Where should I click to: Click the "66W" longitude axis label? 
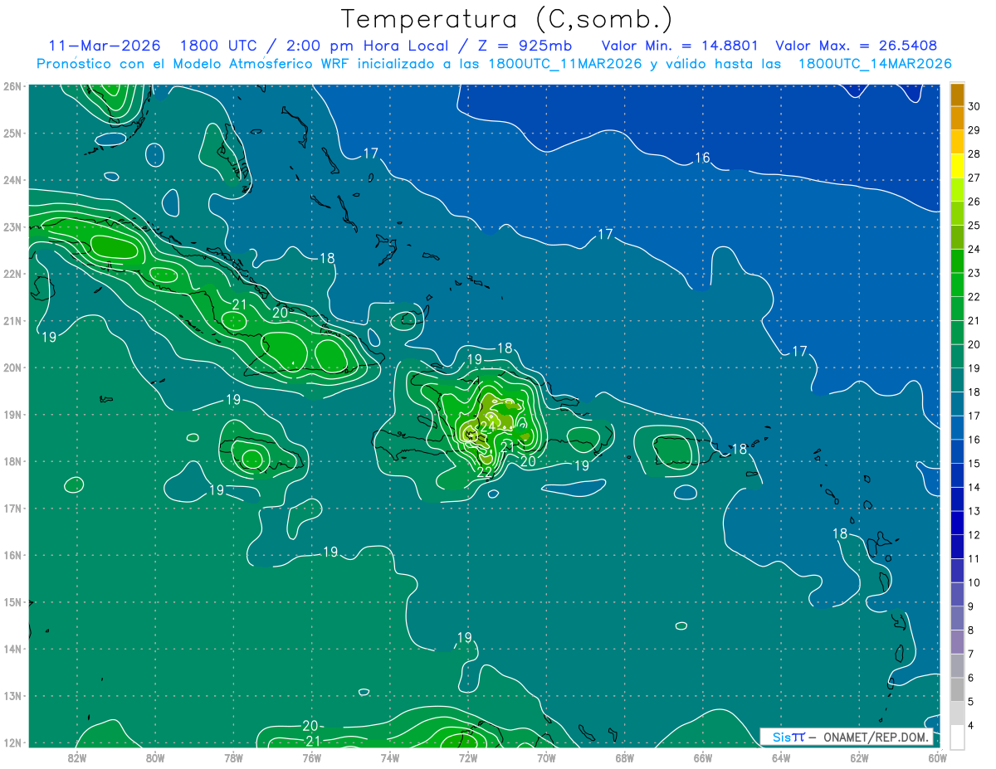703,757
